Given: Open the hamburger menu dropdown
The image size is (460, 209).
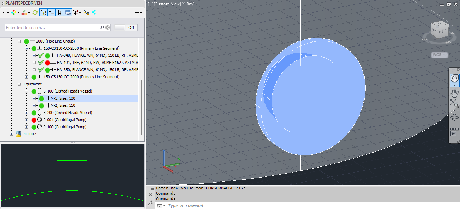Looking at the screenshot, I should [x=138, y=13].
